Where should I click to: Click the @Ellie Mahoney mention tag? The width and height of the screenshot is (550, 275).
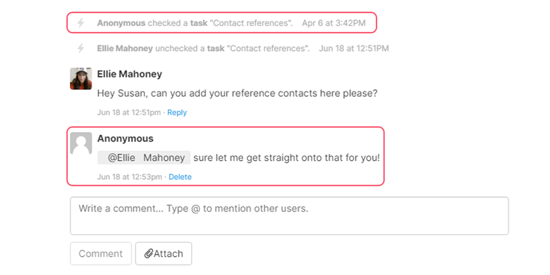coord(144,158)
